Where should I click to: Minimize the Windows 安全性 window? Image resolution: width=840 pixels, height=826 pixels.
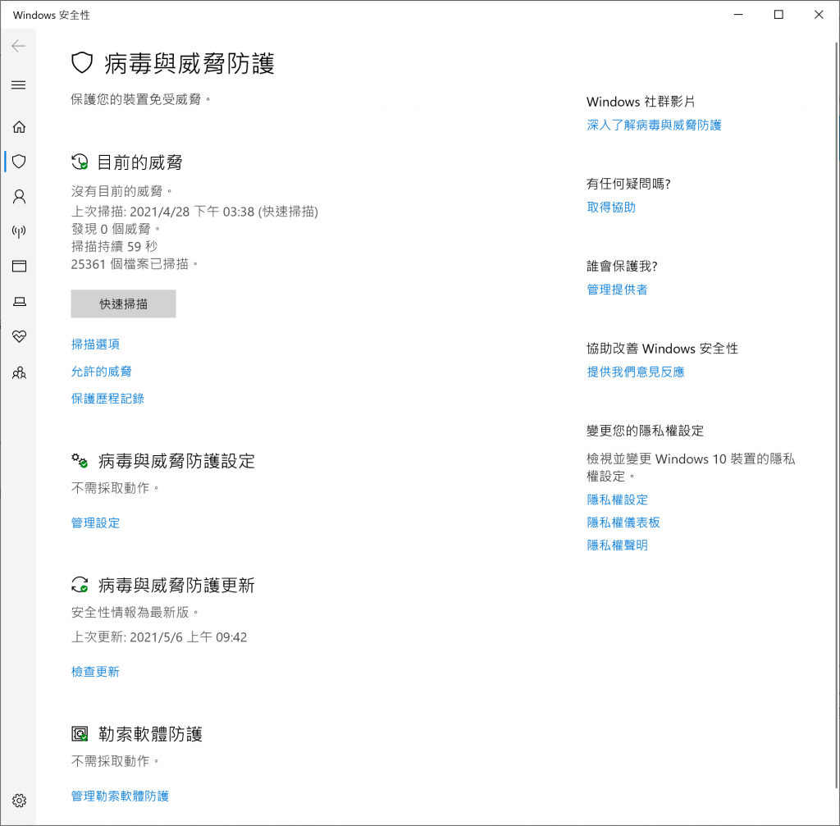(738, 15)
